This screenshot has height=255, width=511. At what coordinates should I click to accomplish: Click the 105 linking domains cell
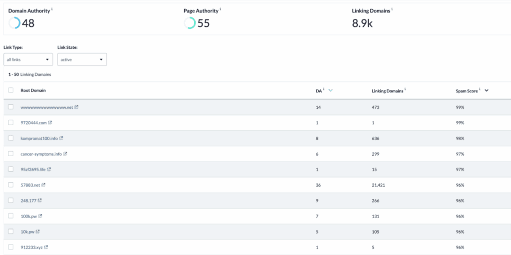[375, 232]
